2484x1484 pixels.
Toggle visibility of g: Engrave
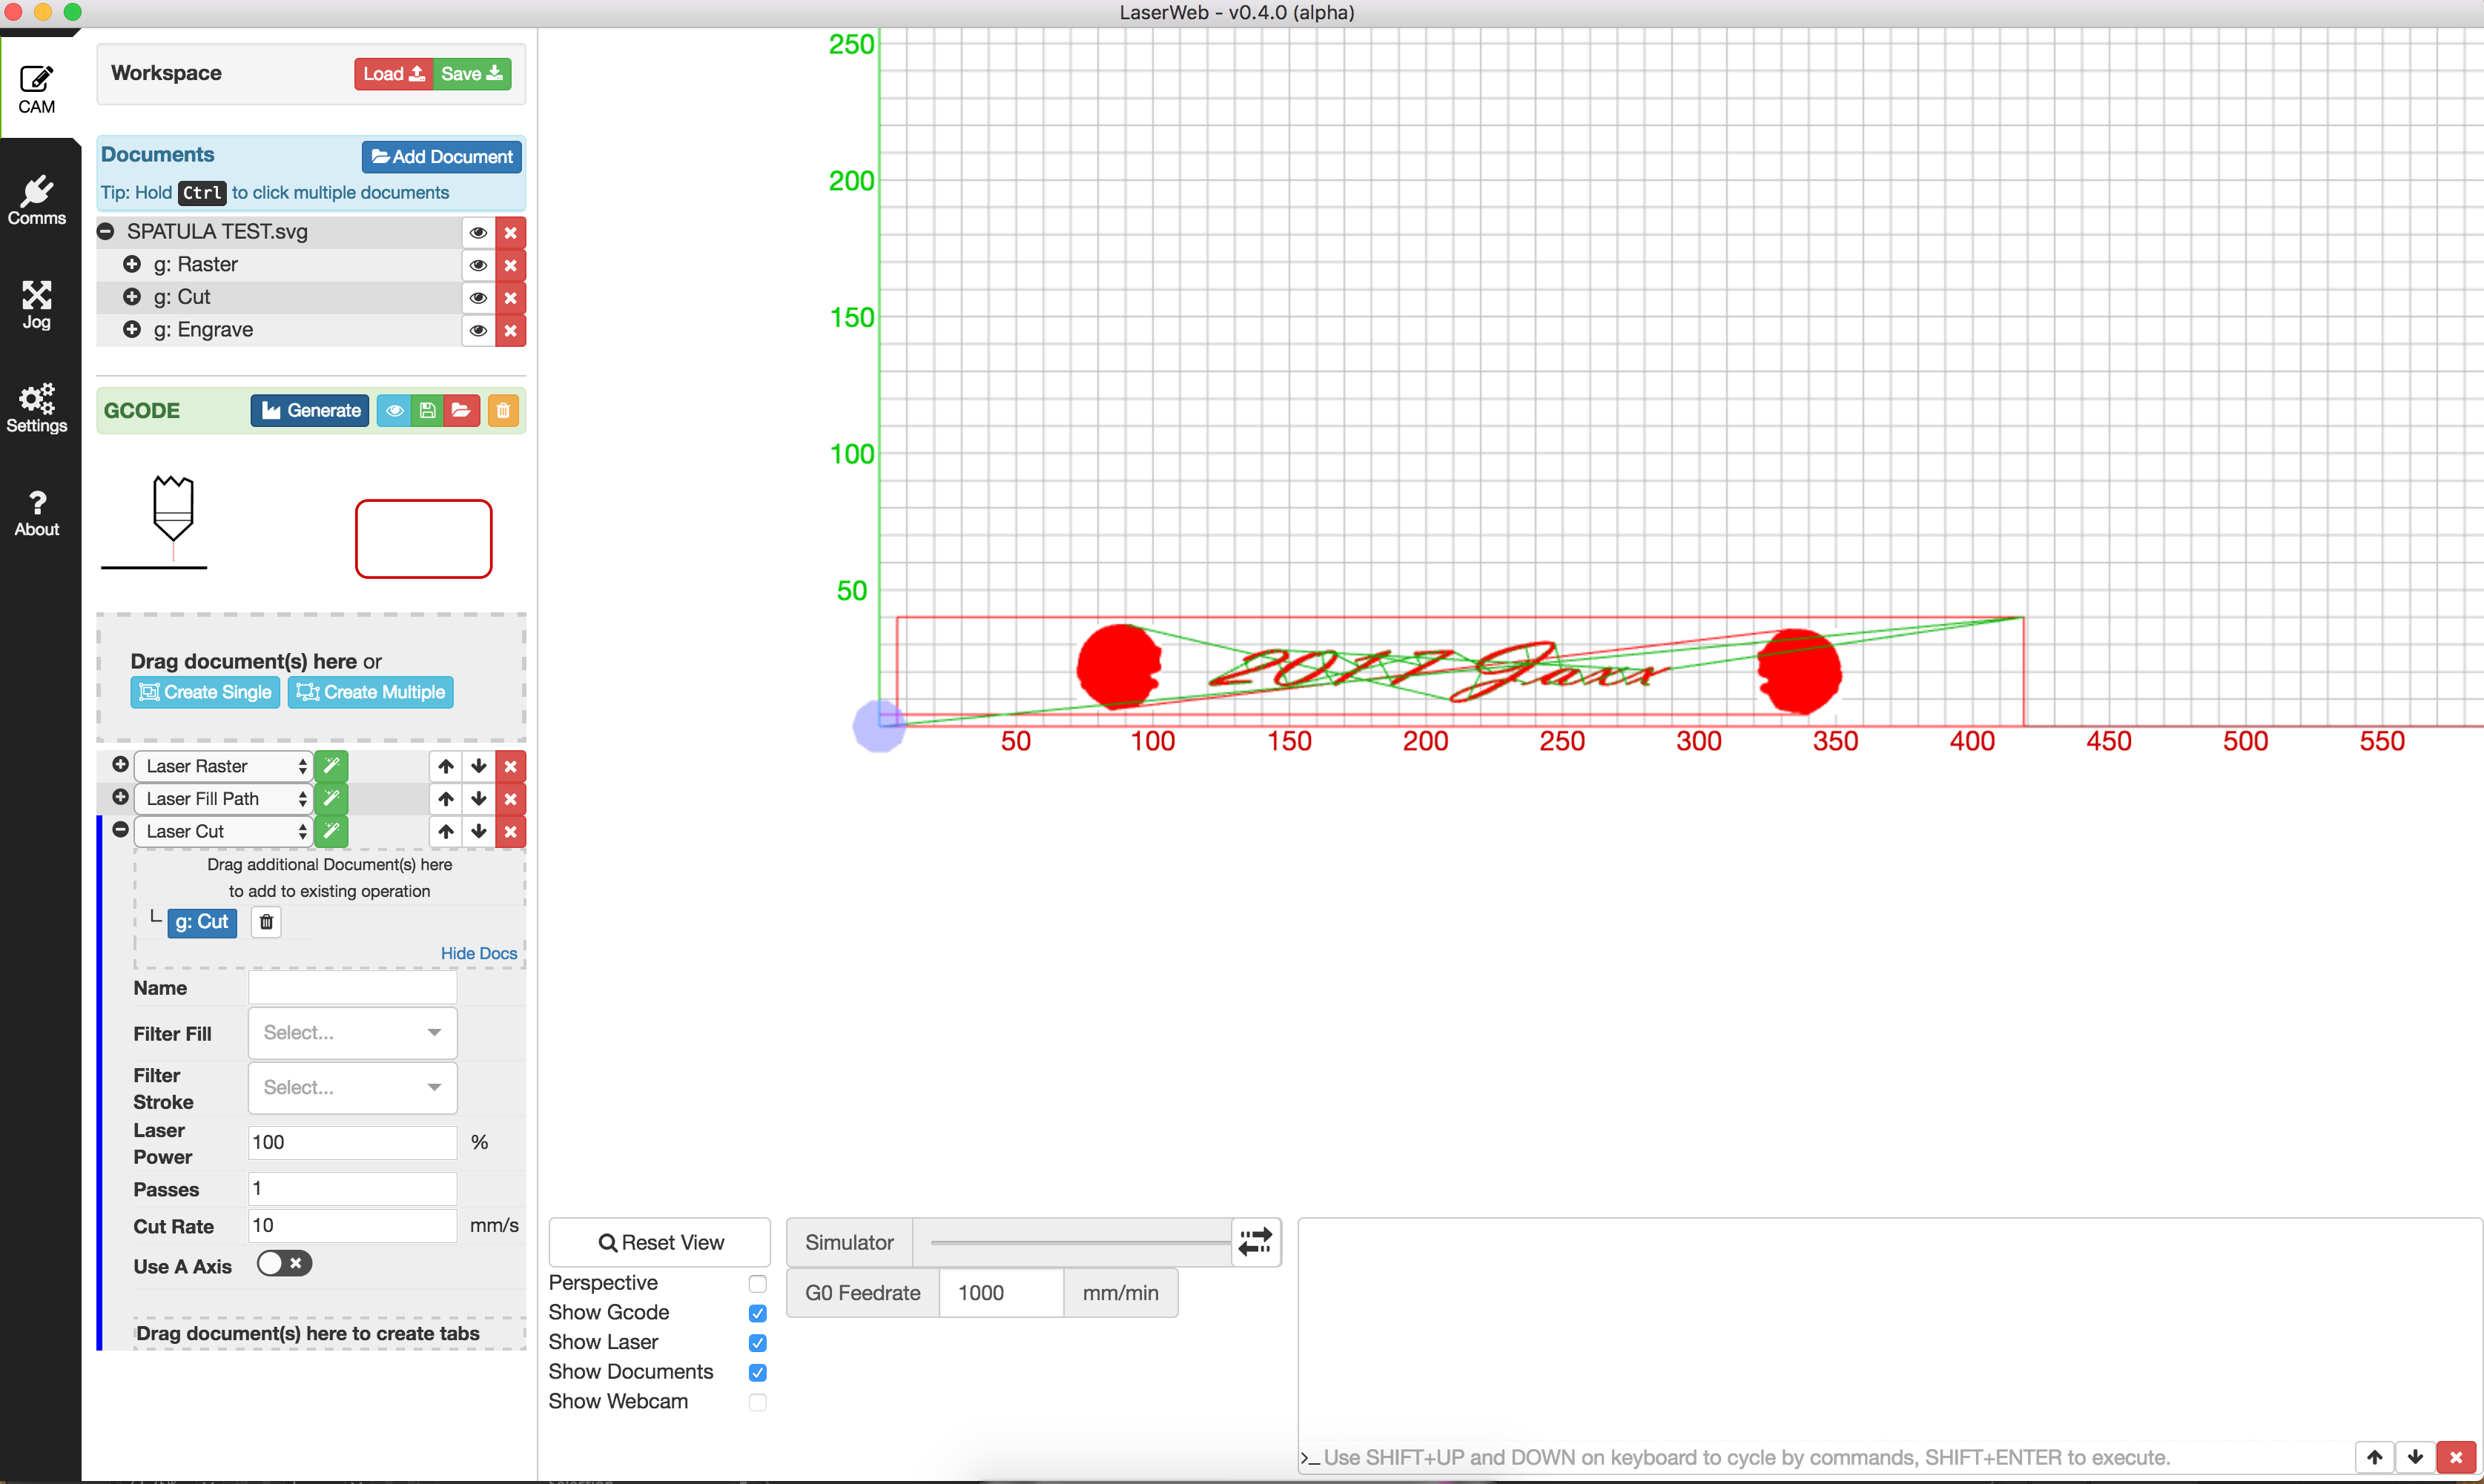(x=478, y=331)
